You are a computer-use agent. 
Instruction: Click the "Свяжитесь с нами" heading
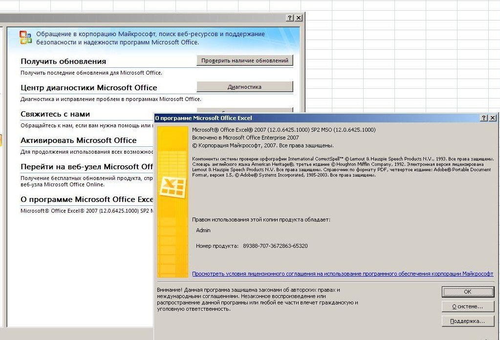[x=55, y=114]
